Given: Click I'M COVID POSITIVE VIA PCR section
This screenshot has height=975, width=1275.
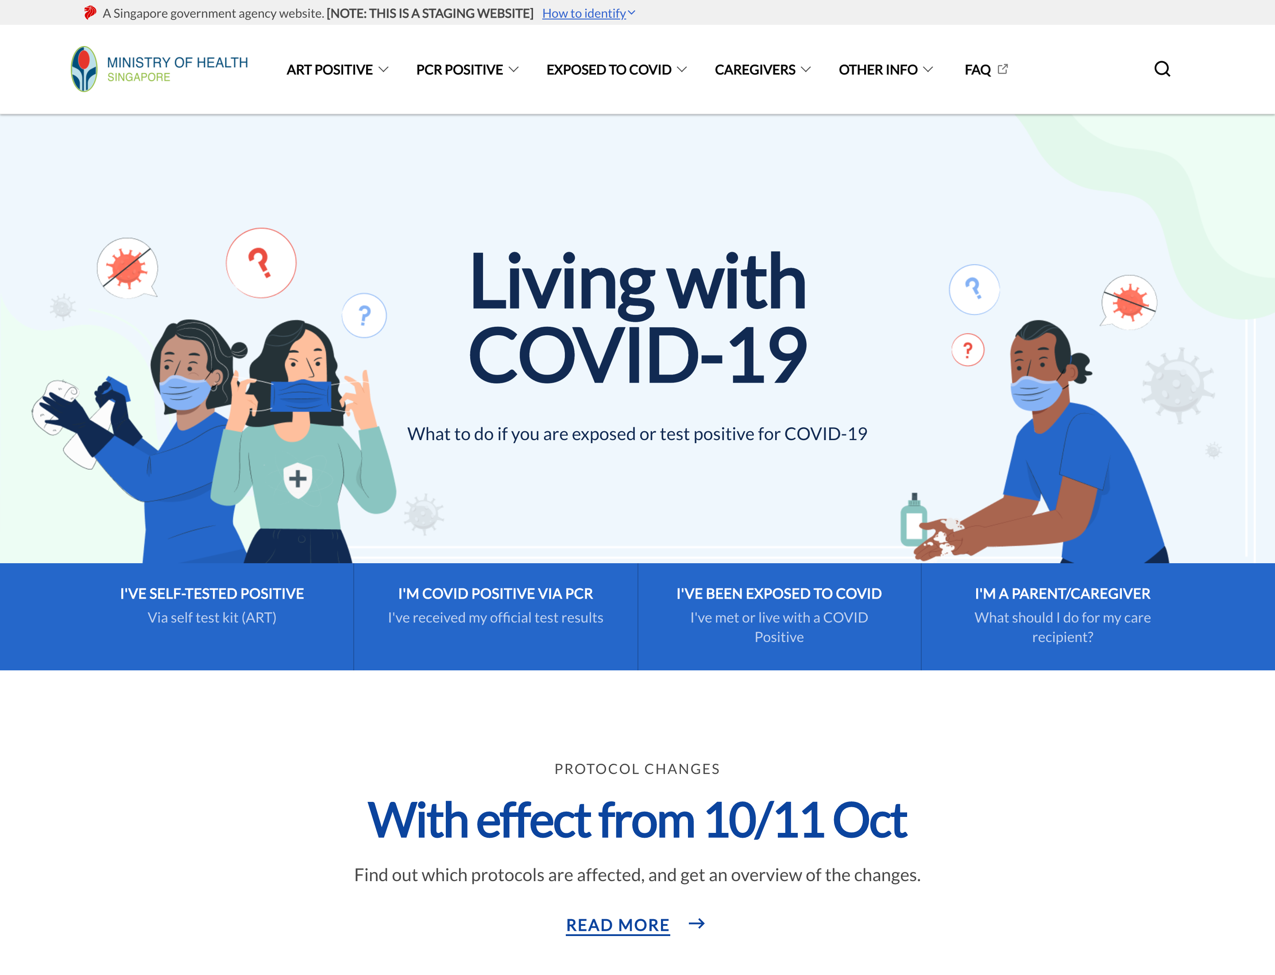Looking at the screenshot, I should click(x=496, y=615).
